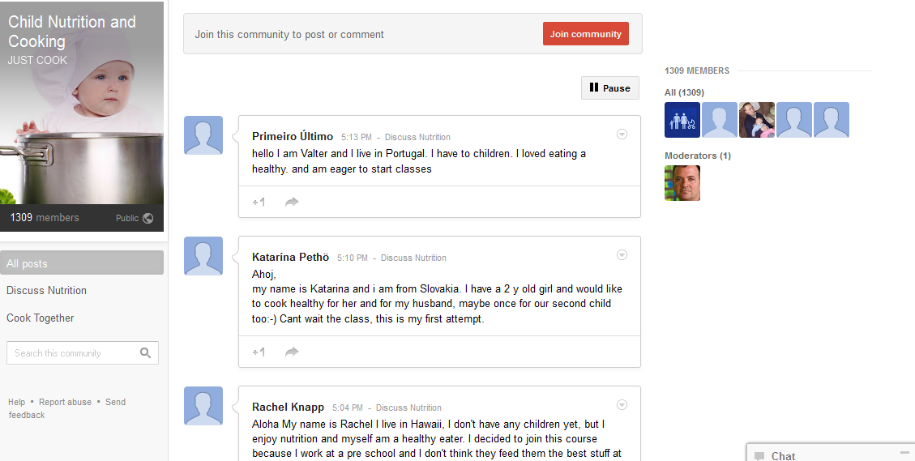Pause the live post stream
Image resolution: width=915 pixels, height=461 pixels.
coord(609,88)
